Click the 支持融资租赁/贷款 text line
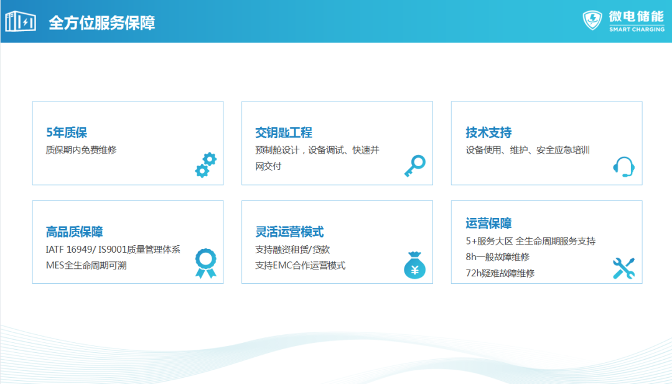 [x=292, y=250]
